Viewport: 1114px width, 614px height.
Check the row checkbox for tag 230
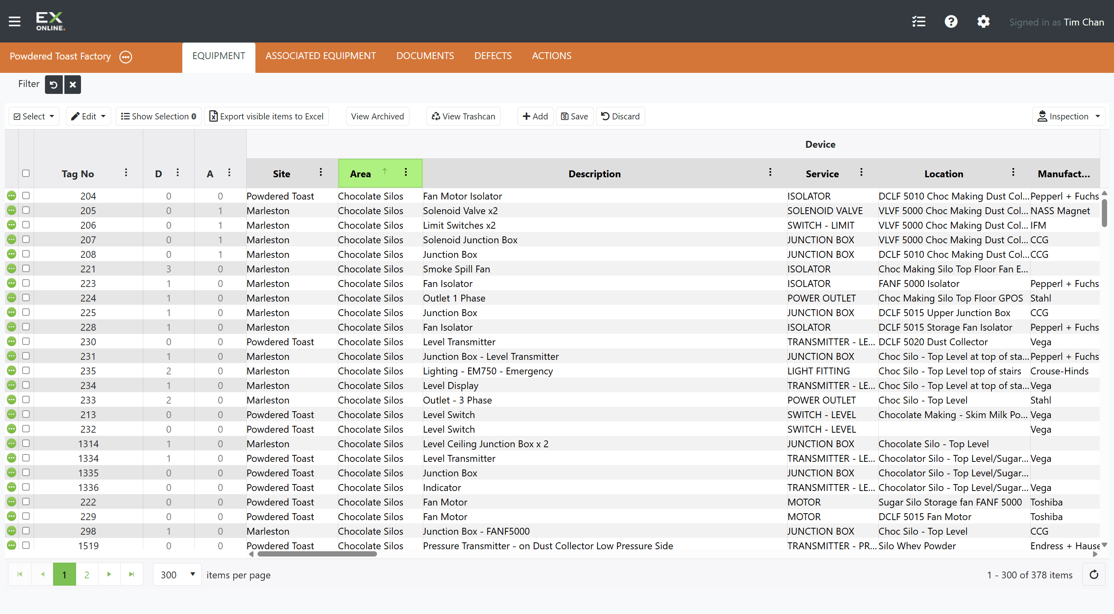[26, 342]
